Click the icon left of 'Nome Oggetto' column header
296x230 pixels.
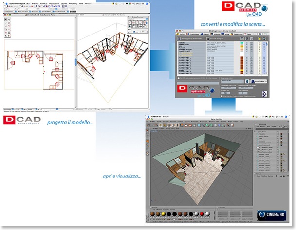click(179, 39)
